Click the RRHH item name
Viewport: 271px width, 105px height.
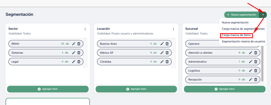pos(15,44)
